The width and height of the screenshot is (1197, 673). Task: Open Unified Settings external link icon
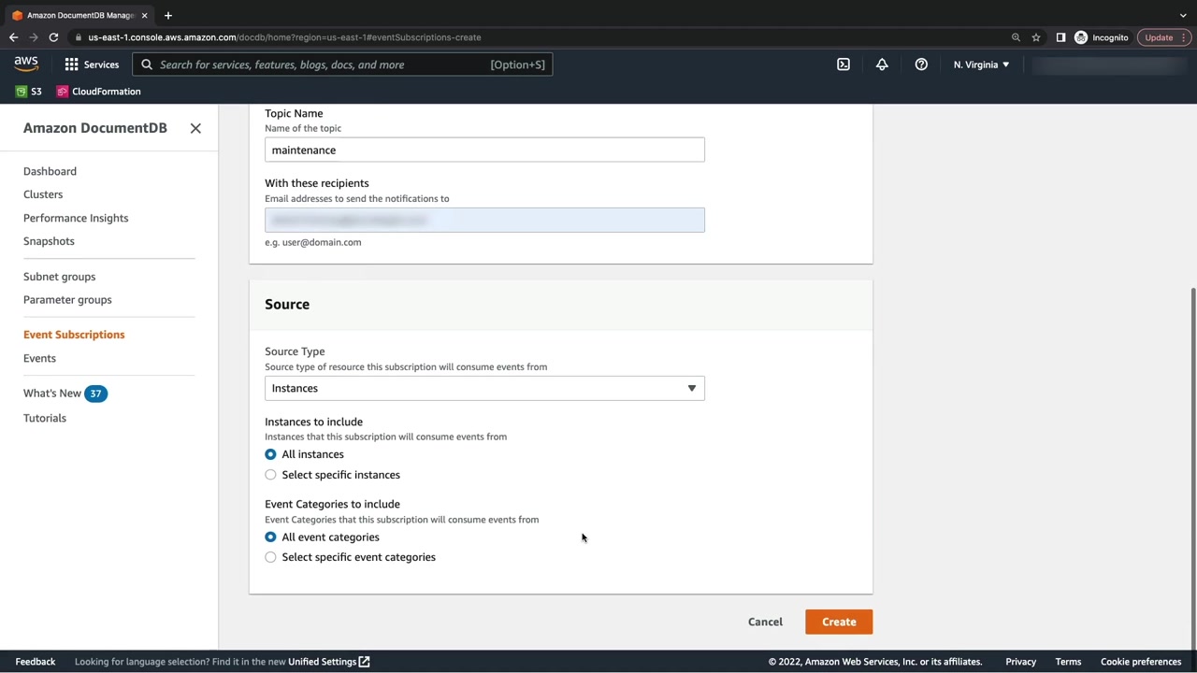click(364, 662)
